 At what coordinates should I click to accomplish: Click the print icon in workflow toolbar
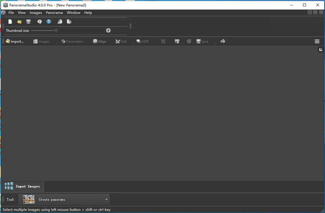click(x=223, y=42)
